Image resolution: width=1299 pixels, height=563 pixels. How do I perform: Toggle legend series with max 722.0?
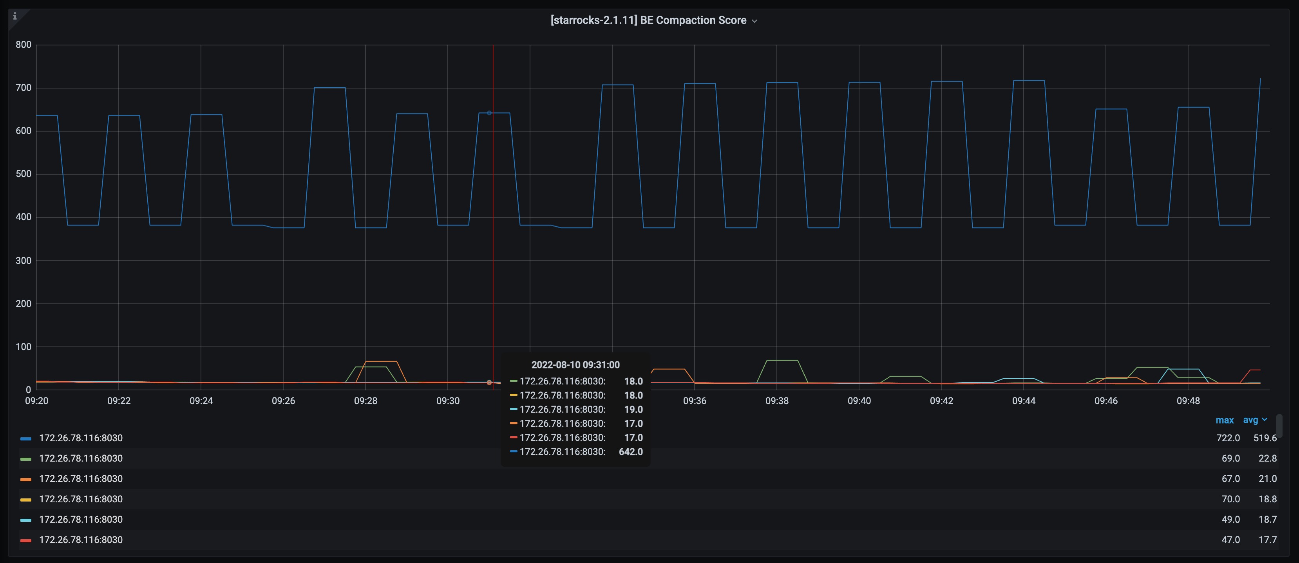(81, 438)
